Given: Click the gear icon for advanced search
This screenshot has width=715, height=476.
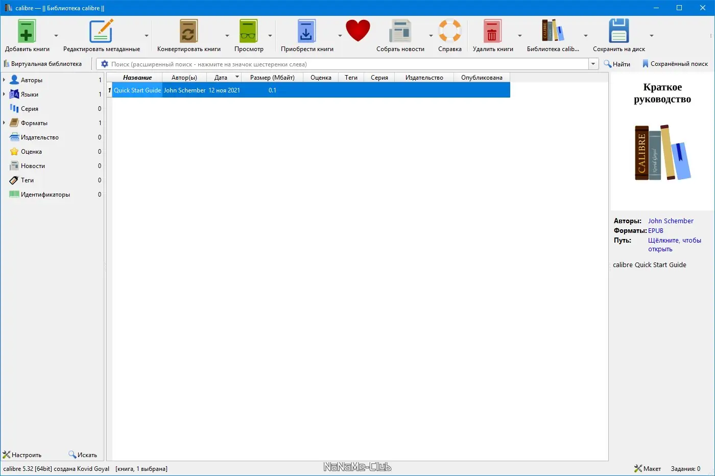Looking at the screenshot, I should pos(105,64).
